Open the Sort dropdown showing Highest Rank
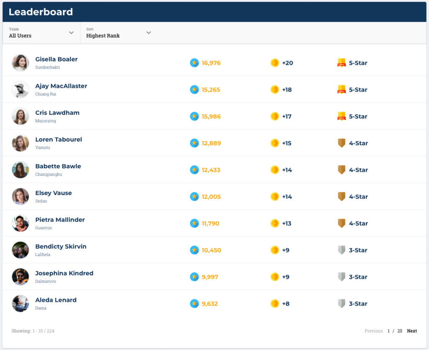Image resolution: width=429 pixels, height=350 pixels. (x=119, y=33)
